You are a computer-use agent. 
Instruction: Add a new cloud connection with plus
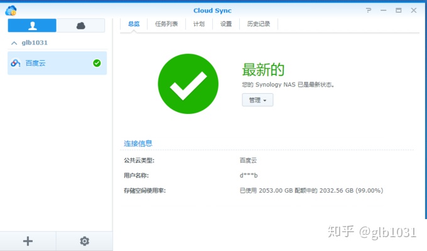click(x=28, y=241)
